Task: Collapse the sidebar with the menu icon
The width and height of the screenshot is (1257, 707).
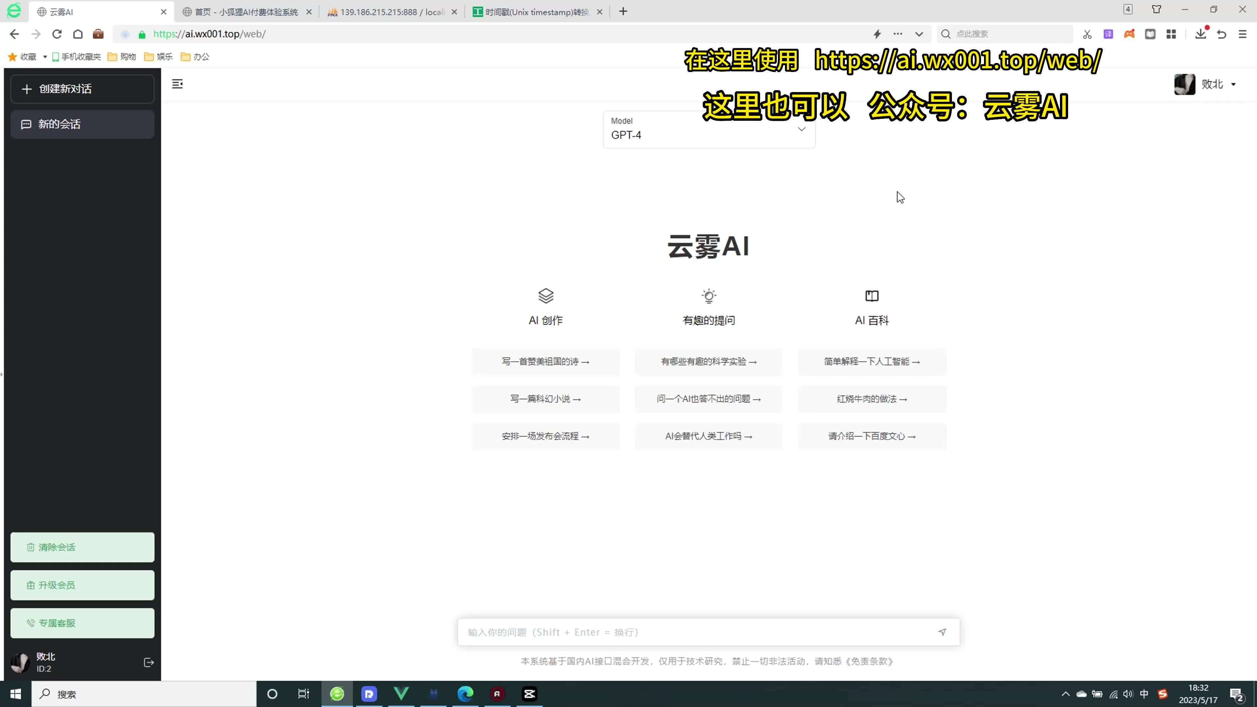Action: pyautogui.click(x=178, y=84)
